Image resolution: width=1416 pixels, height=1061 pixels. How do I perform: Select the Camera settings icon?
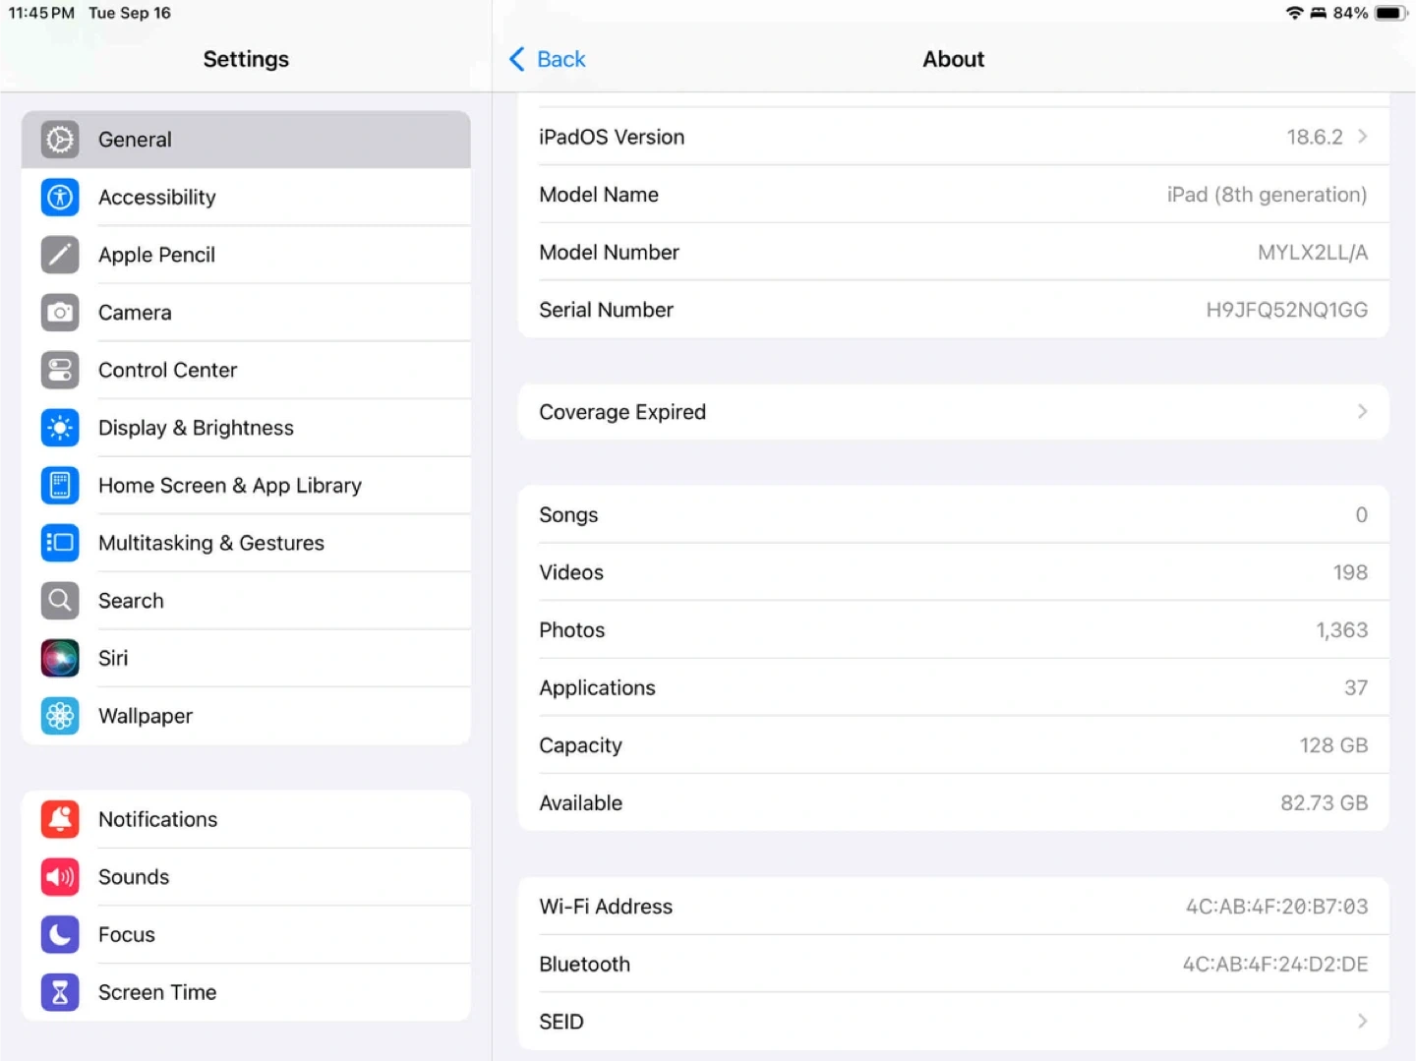click(60, 313)
